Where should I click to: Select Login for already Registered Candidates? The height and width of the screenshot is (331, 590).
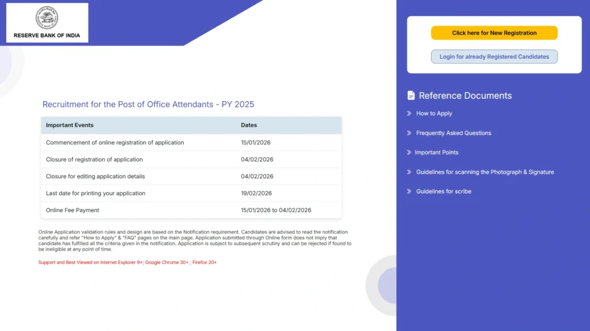pyautogui.click(x=494, y=56)
